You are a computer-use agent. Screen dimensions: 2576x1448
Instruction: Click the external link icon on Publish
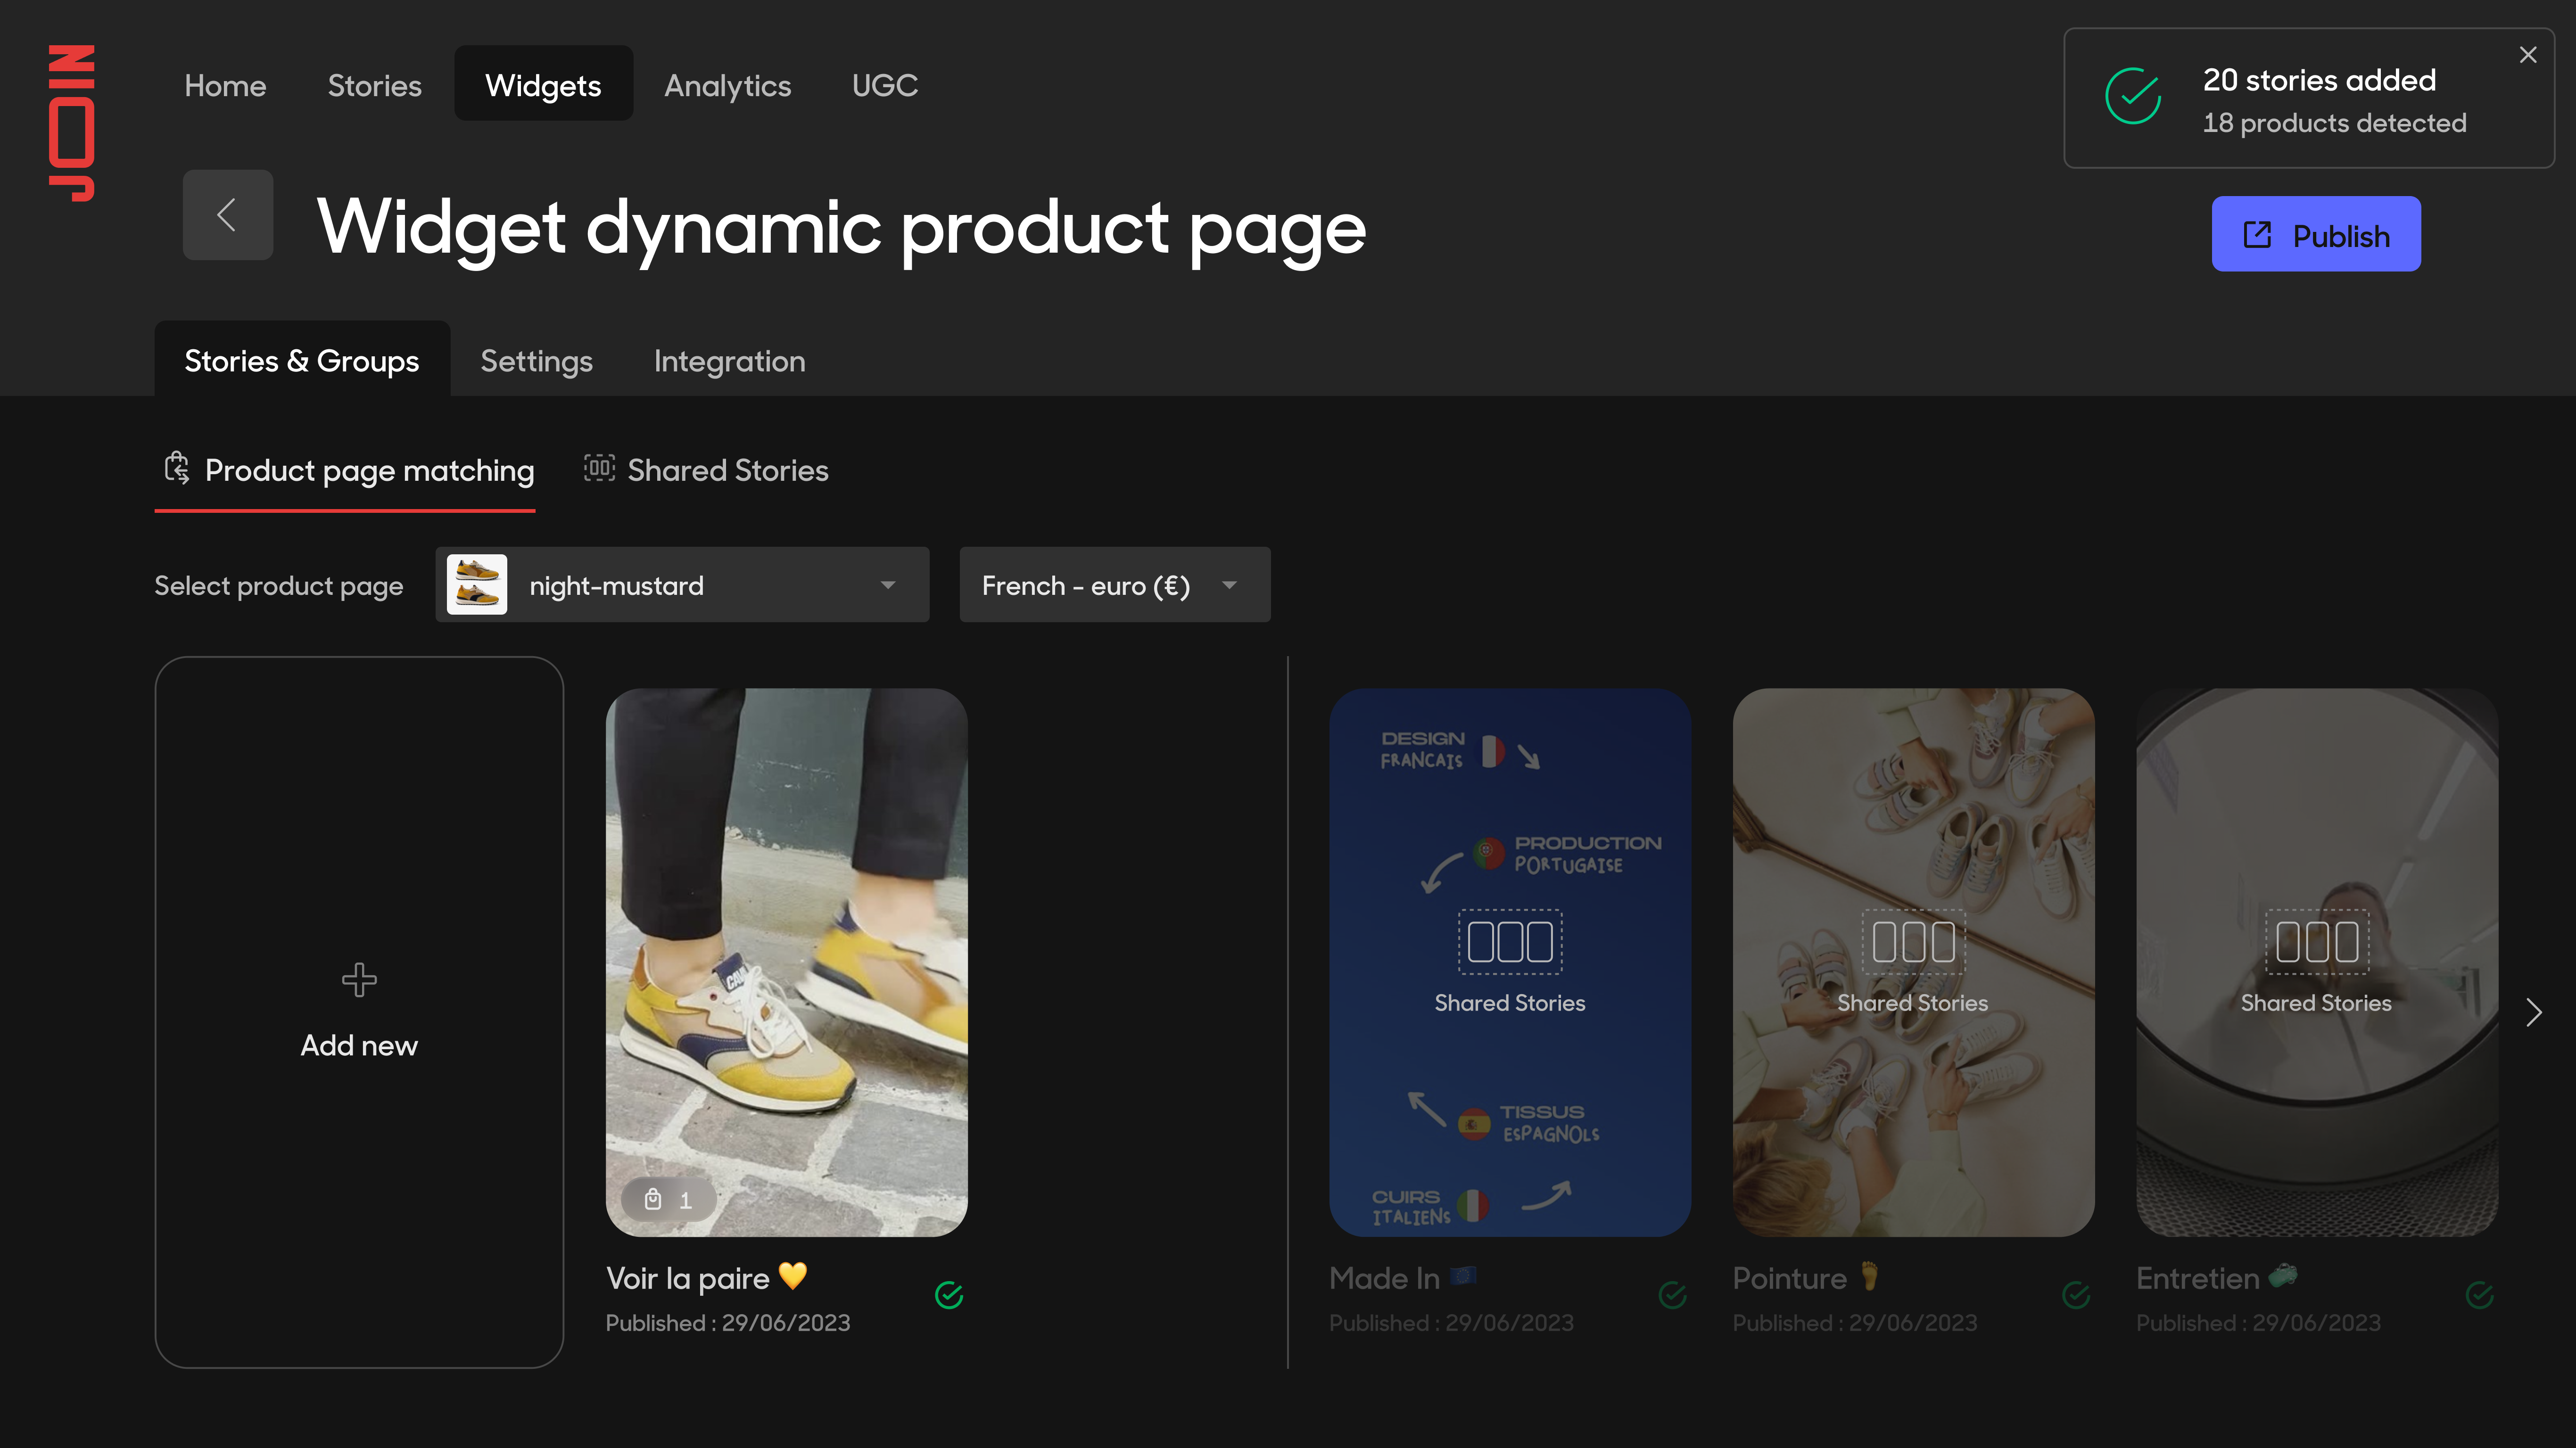tap(2258, 235)
